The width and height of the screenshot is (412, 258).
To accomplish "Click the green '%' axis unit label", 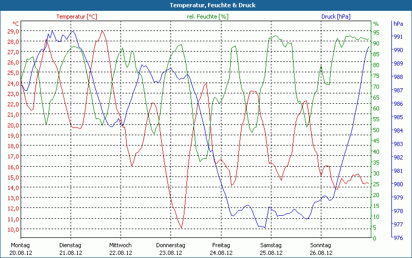I will pos(376,24).
